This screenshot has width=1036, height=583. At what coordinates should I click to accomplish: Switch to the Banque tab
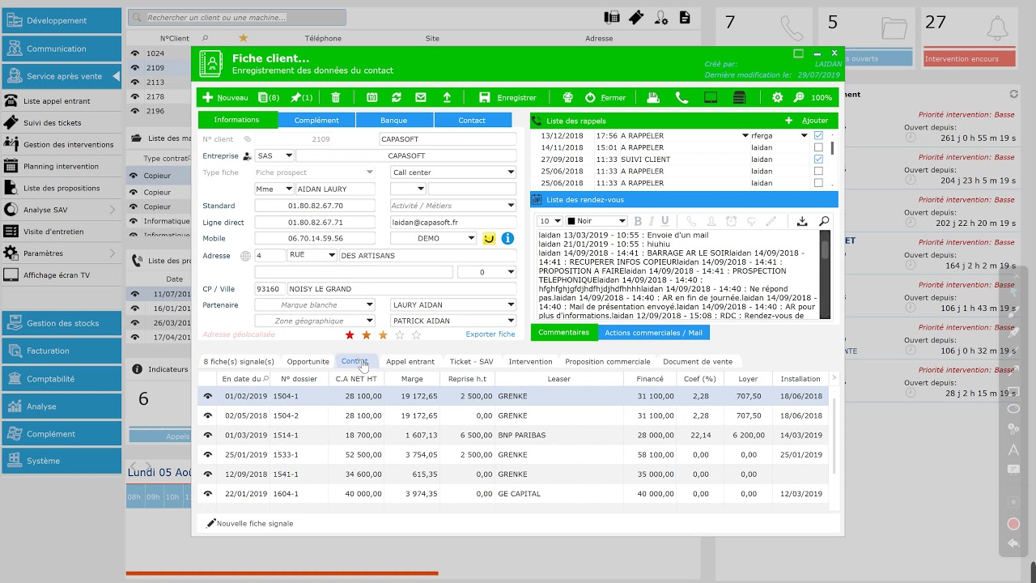pos(393,120)
